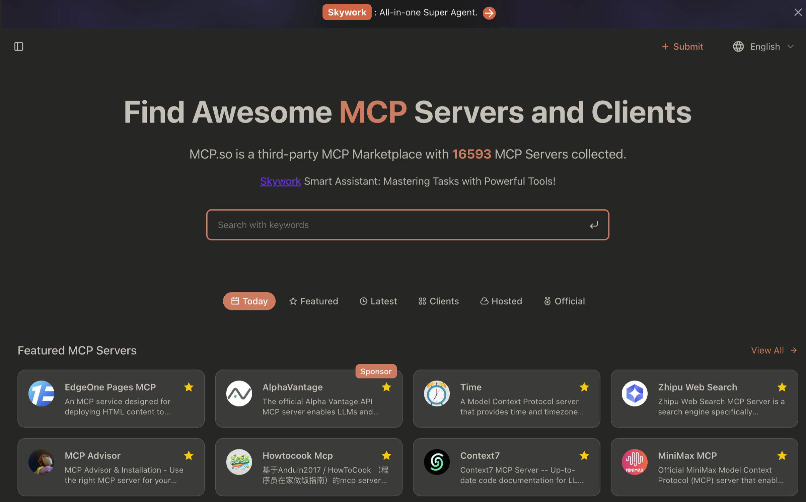Click the EdgeOne Pages MCP logo icon
806x502 pixels.
coord(41,393)
